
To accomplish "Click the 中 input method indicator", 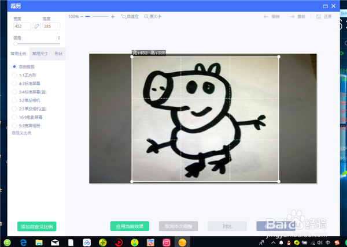I will coord(328,242).
